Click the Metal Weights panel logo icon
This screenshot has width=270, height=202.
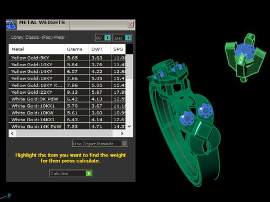[11, 25]
